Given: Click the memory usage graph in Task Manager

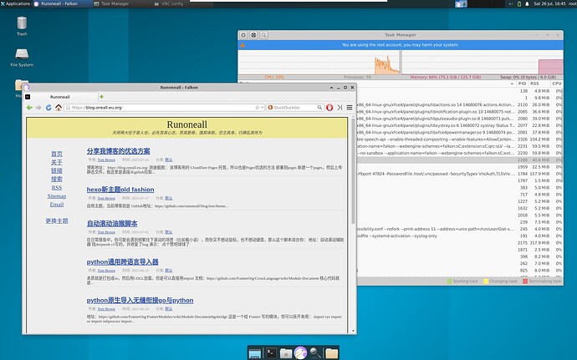Looking at the screenshot, I should (483, 63).
